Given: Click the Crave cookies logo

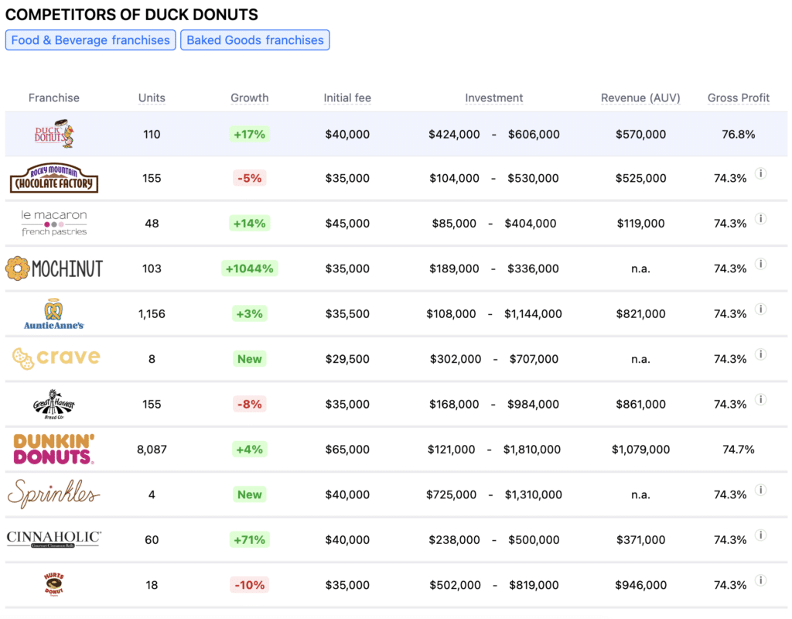Looking at the screenshot, I should 56,358.
